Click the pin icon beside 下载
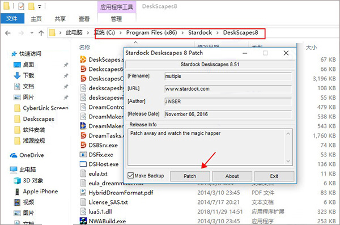This screenshot has width=340, height=225. 66,75
